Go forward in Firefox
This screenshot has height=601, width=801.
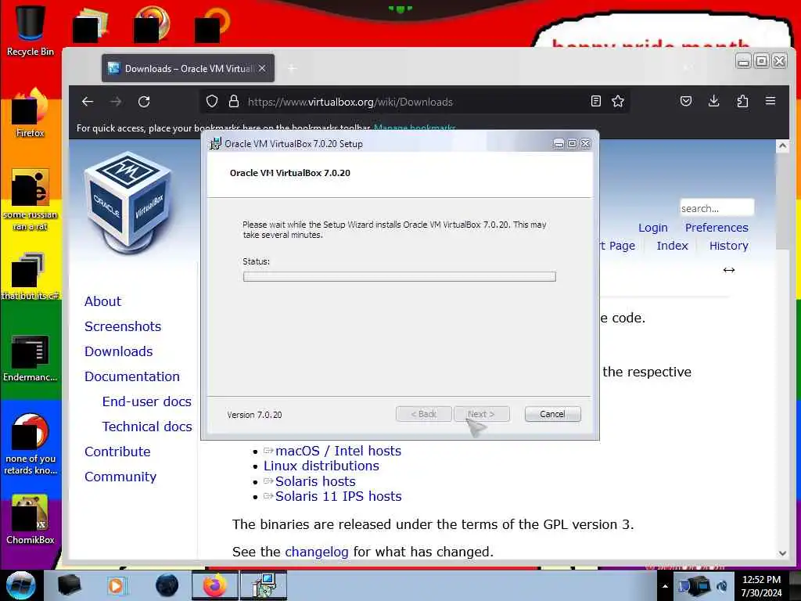coord(116,102)
